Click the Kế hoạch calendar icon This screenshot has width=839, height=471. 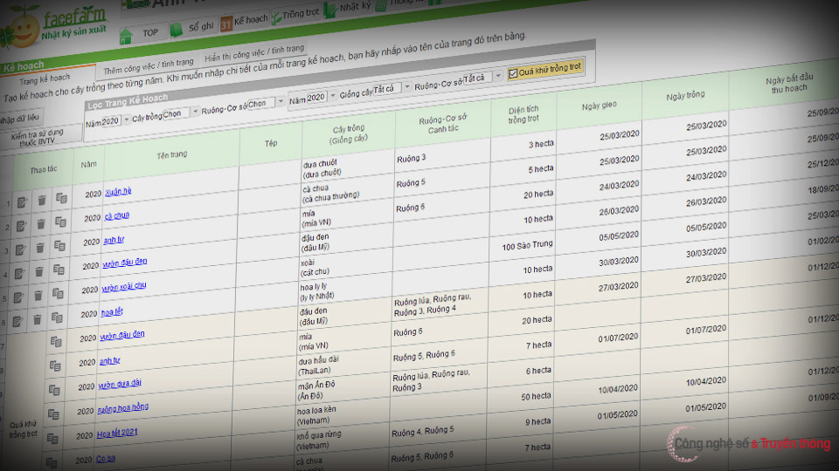pyautogui.click(x=225, y=23)
